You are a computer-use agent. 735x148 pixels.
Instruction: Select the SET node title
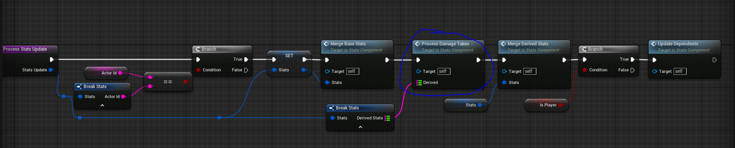click(289, 56)
